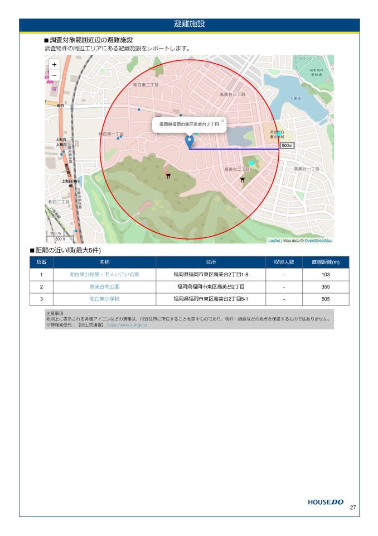Viewport: 378px width, 536px height.
Task: Click the right shrine torii icon
Action: (x=242, y=180)
